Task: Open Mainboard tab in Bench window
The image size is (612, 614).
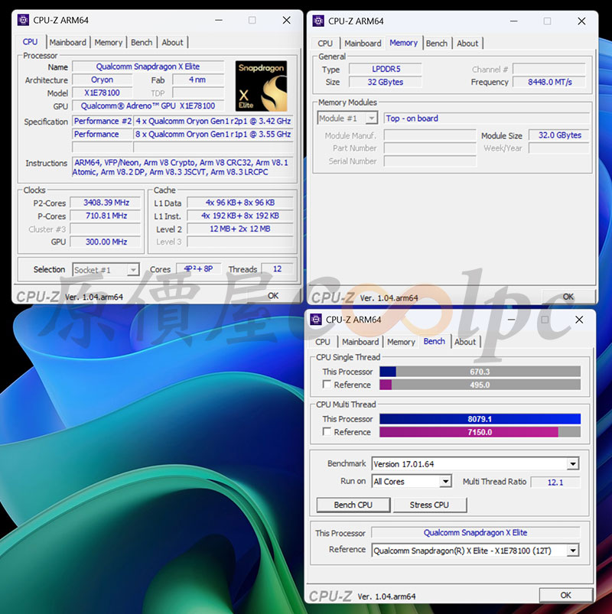Action: [x=360, y=342]
